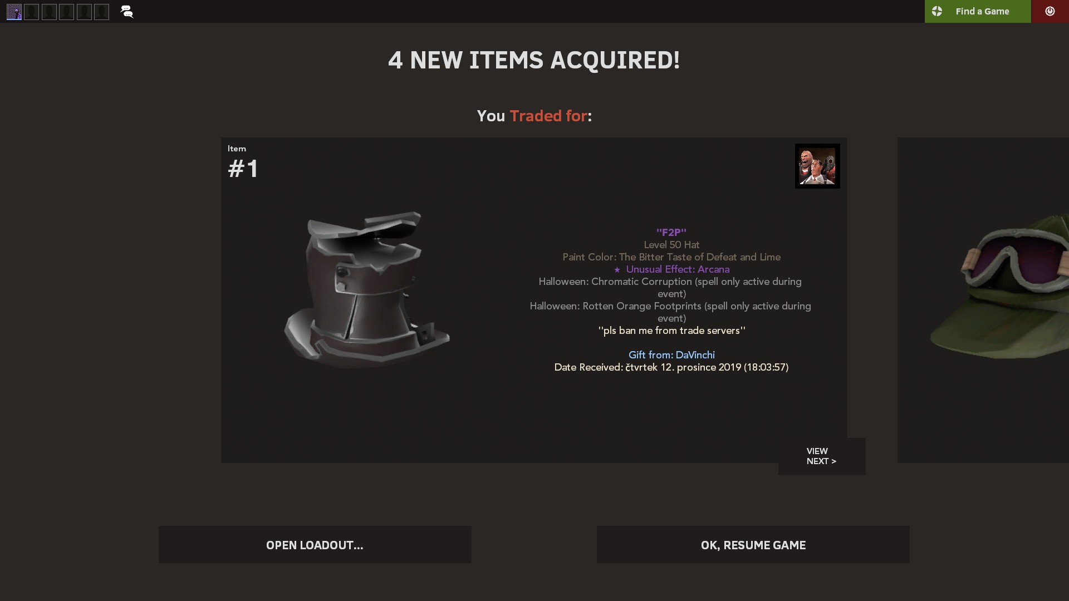Image resolution: width=1069 pixels, height=601 pixels.
Task: Click the third empty party slot
Action: 67,12
